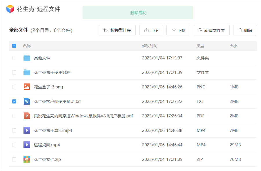Image resolution: width=261 pixels, height=171 pixels.
Task: Click the folder icon for 花生壳盒子使用教程
Action: point(27,72)
